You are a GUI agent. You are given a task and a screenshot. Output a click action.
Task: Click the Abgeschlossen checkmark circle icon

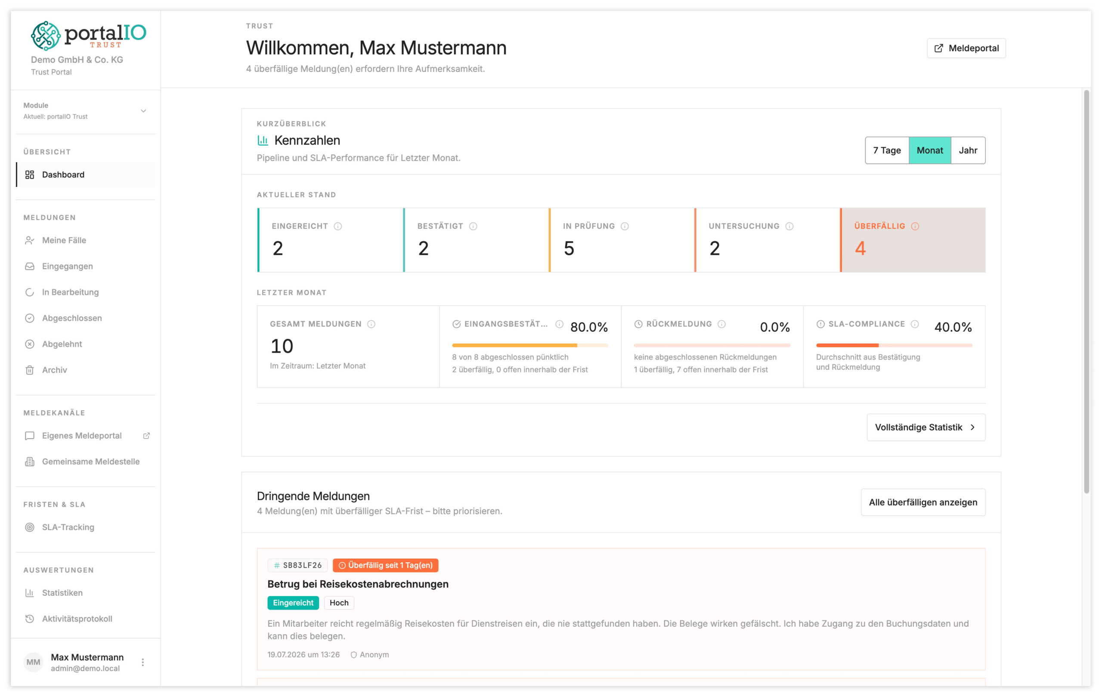(x=30, y=318)
